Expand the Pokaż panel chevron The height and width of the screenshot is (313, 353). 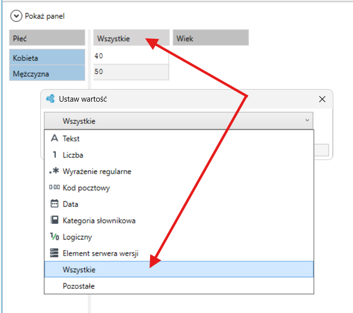[16, 16]
